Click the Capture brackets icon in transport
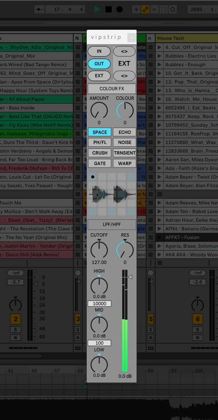Viewport: 218px width, 420px height. (x=163, y=10)
